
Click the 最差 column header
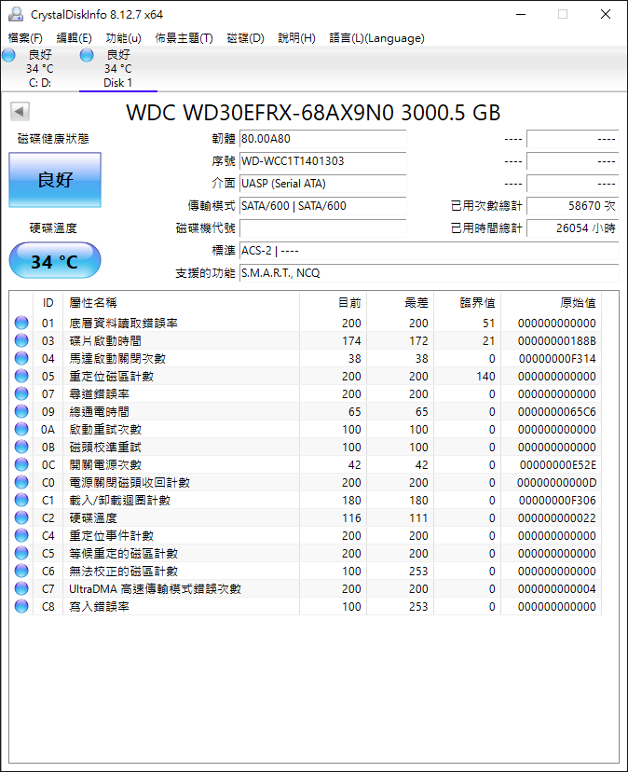(x=400, y=303)
